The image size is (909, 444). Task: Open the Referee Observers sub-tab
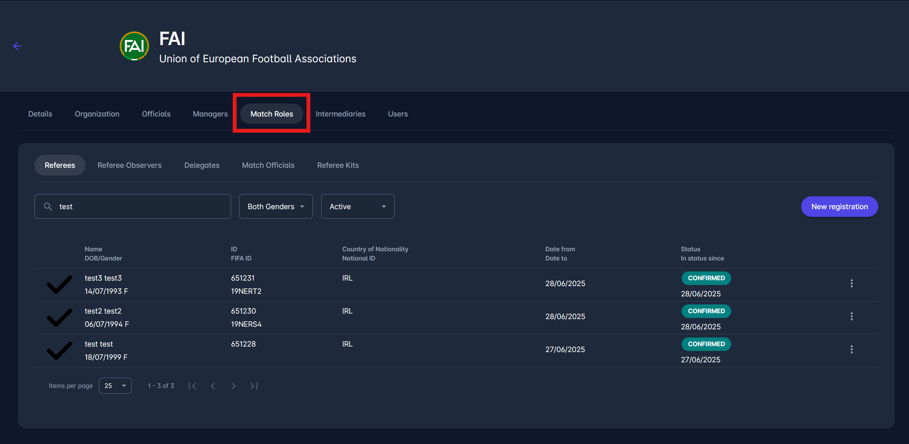point(129,165)
